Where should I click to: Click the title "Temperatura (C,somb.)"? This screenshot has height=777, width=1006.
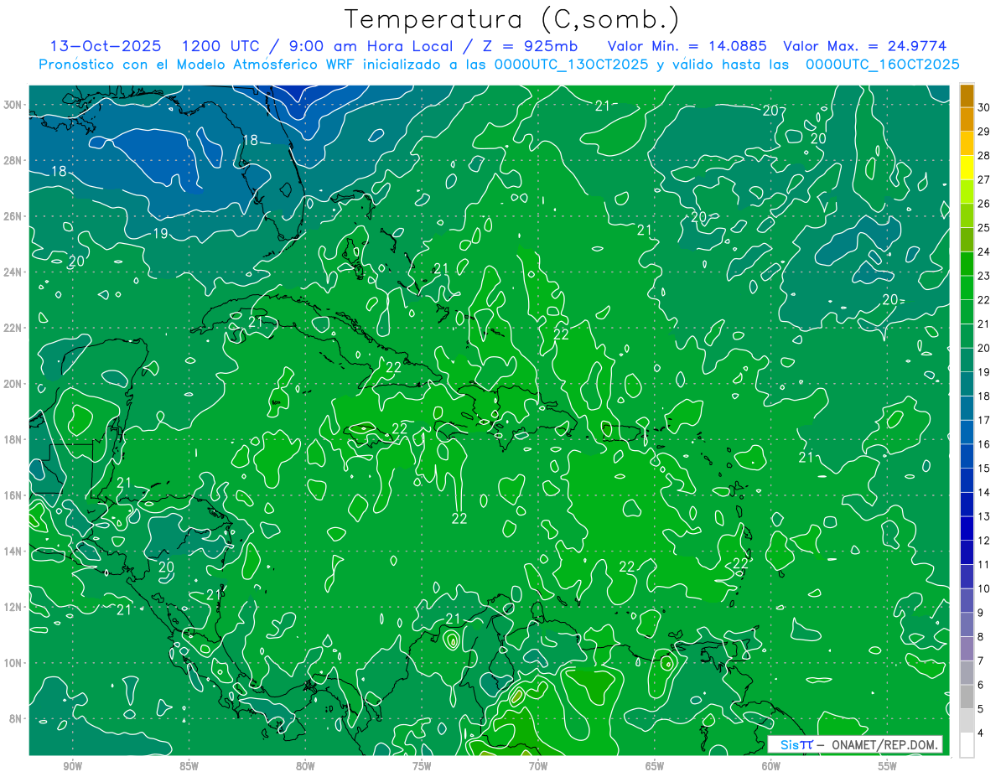[511, 18]
